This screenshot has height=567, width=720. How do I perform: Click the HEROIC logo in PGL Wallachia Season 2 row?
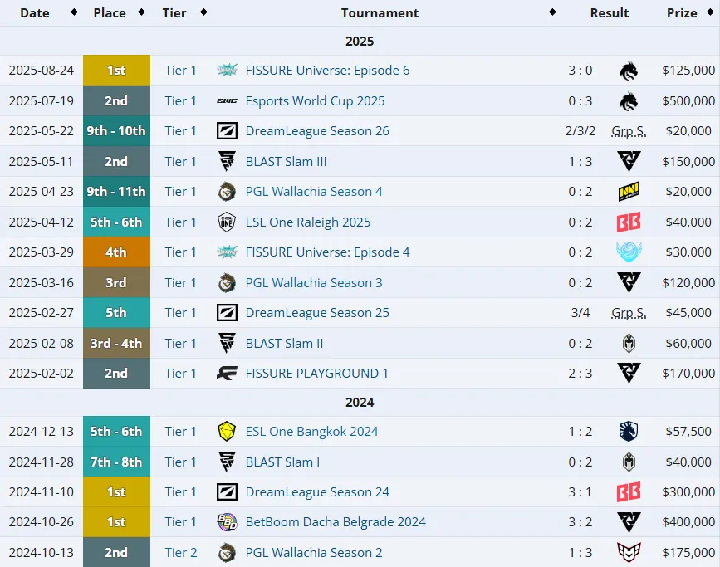629,552
